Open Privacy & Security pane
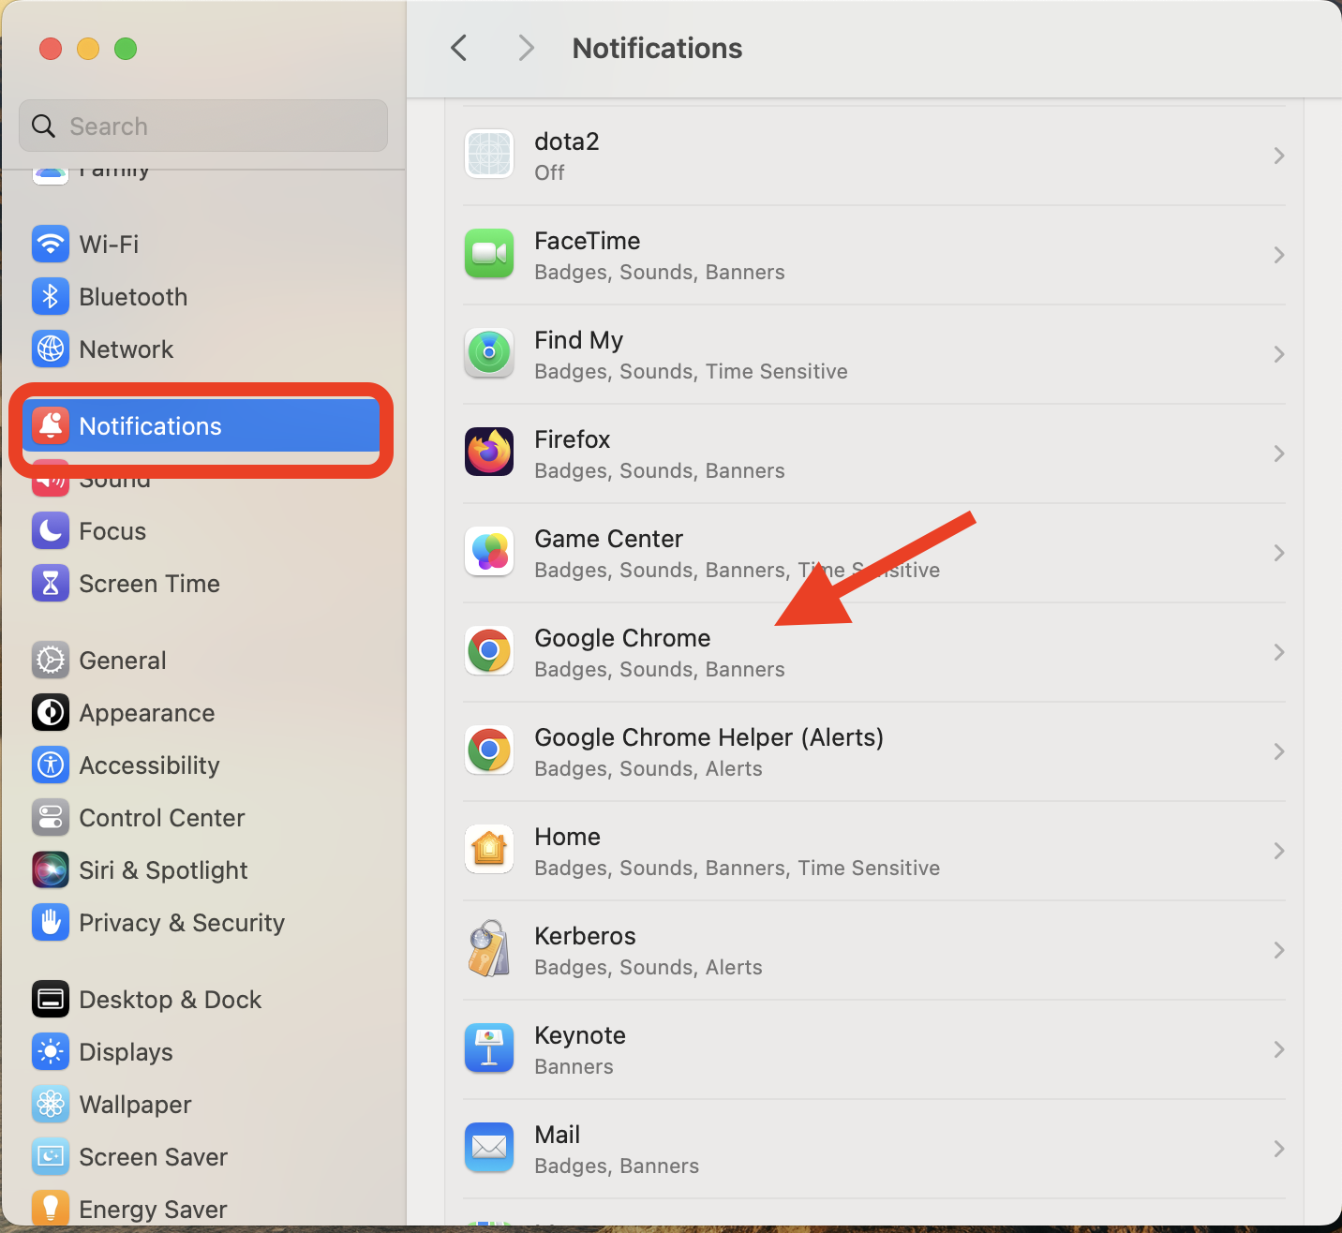 [202, 923]
